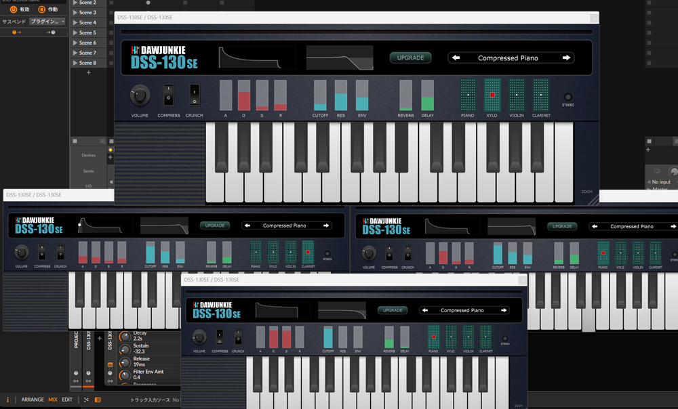Image resolution: width=678 pixels, height=409 pixels.
Task: Open Compressed Piano preset list in top window
Action: [508, 58]
